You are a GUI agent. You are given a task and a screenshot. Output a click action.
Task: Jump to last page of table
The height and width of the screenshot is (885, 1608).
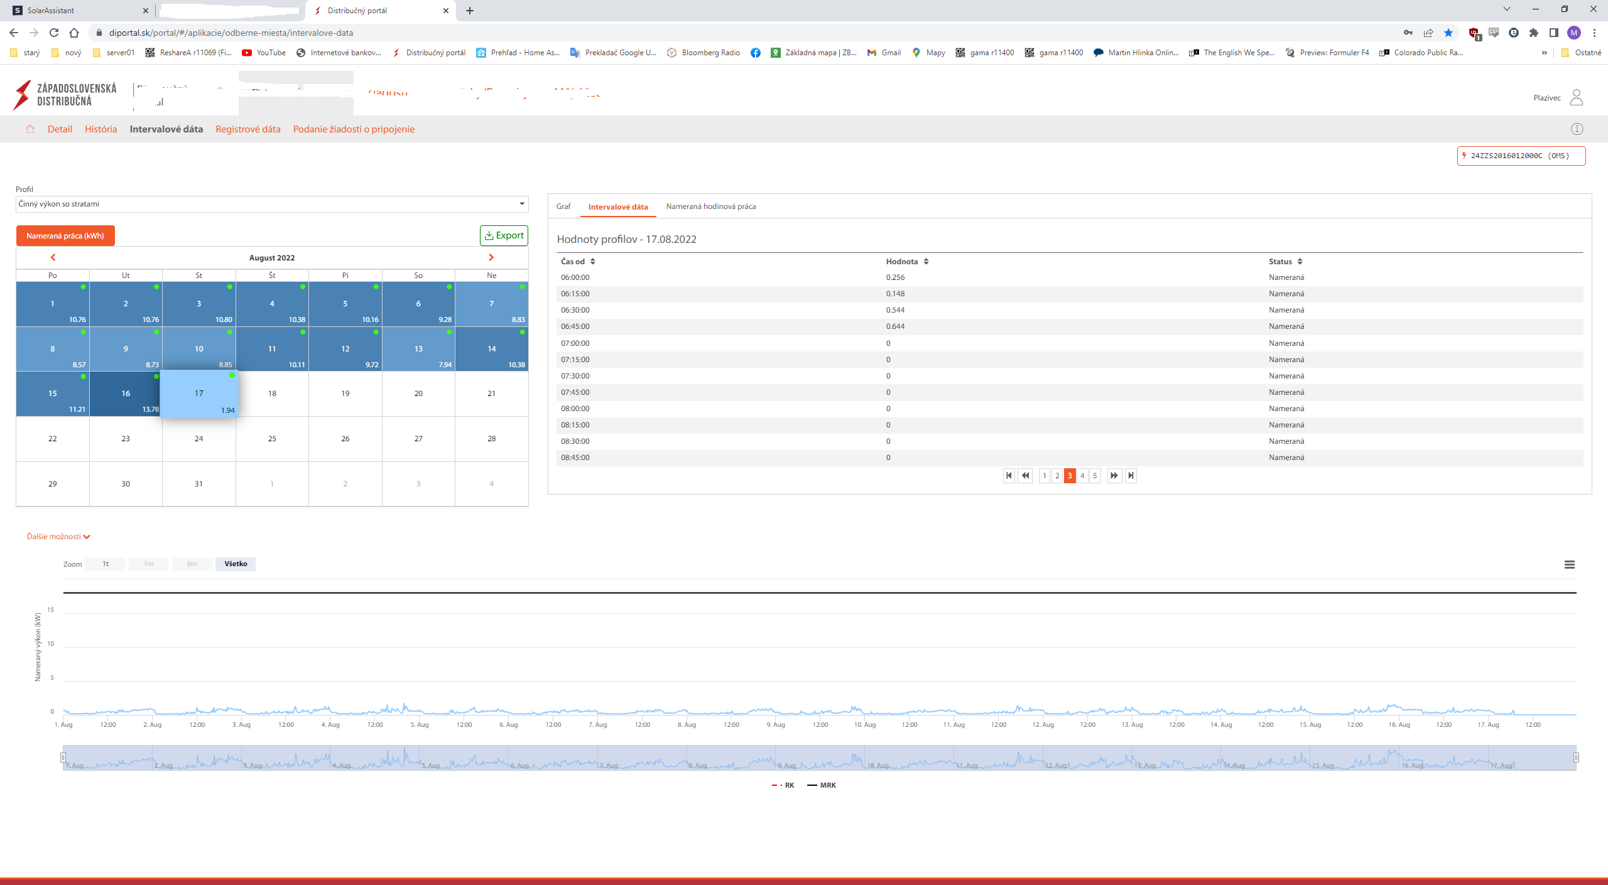pyautogui.click(x=1131, y=476)
